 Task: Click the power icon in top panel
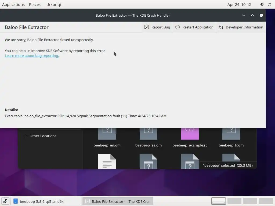tap(269, 4)
